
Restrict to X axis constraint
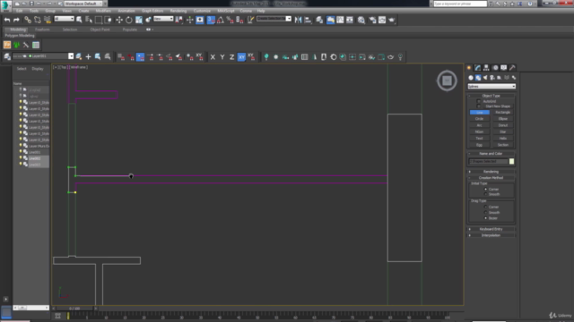click(213, 57)
